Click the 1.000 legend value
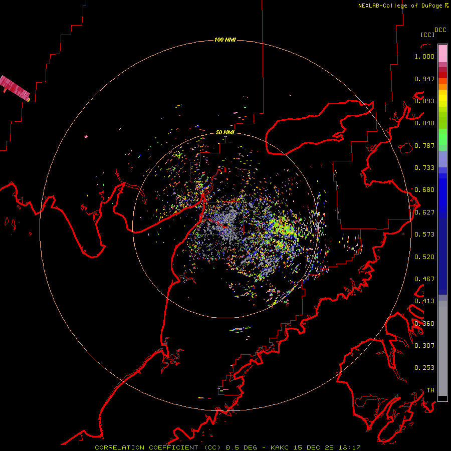Image resolution: width=451 pixels, height=451 pixels. [424, 56]
